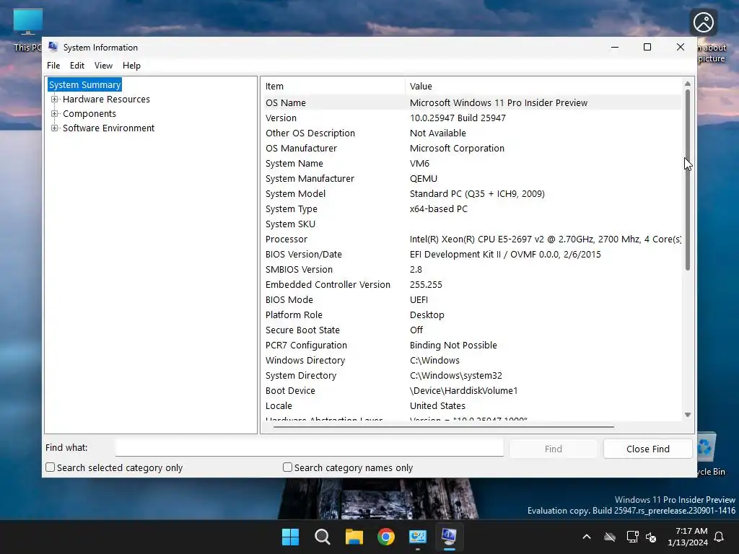Select Components tree item
The height and width of the screenshot is (554, 739).
(89, 113)
